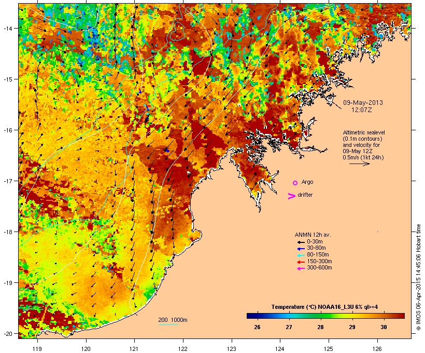This screenshot has height=353, width=425.
Task: Click the cyan 80-150m legend arrow
Action: click(x=301, y=255)
